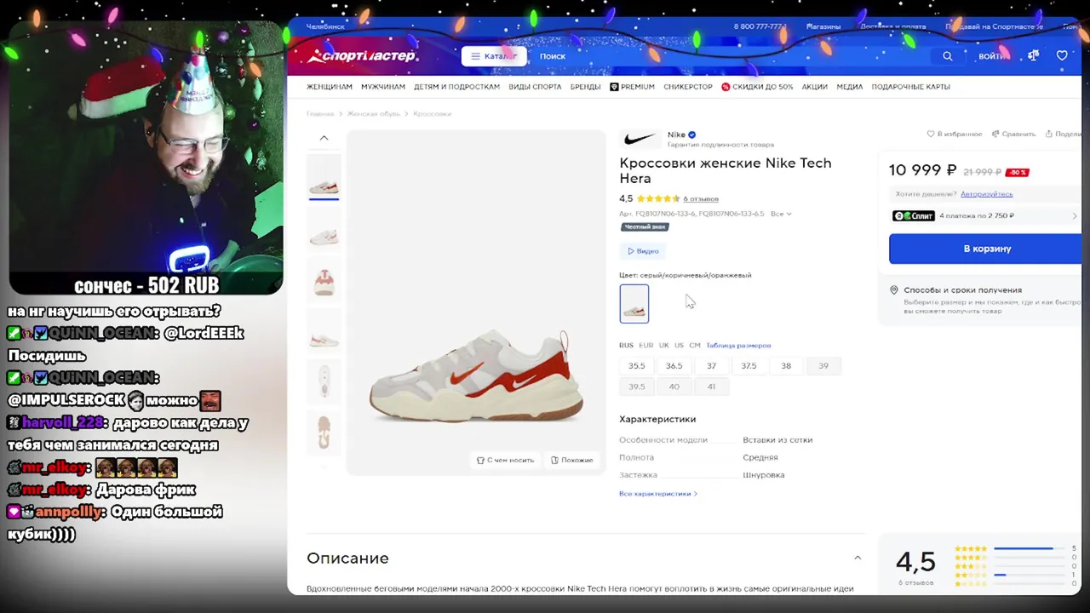Open the БРЕНДЫ menu
Image resolution: width=1090 pixels, height=613 pixels.
click(x=585, y=87)
